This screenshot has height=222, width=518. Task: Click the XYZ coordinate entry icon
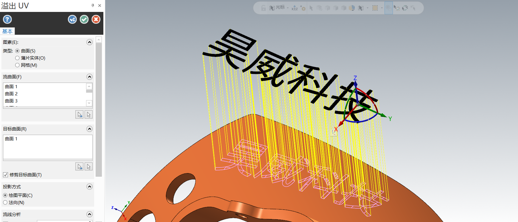295,8
